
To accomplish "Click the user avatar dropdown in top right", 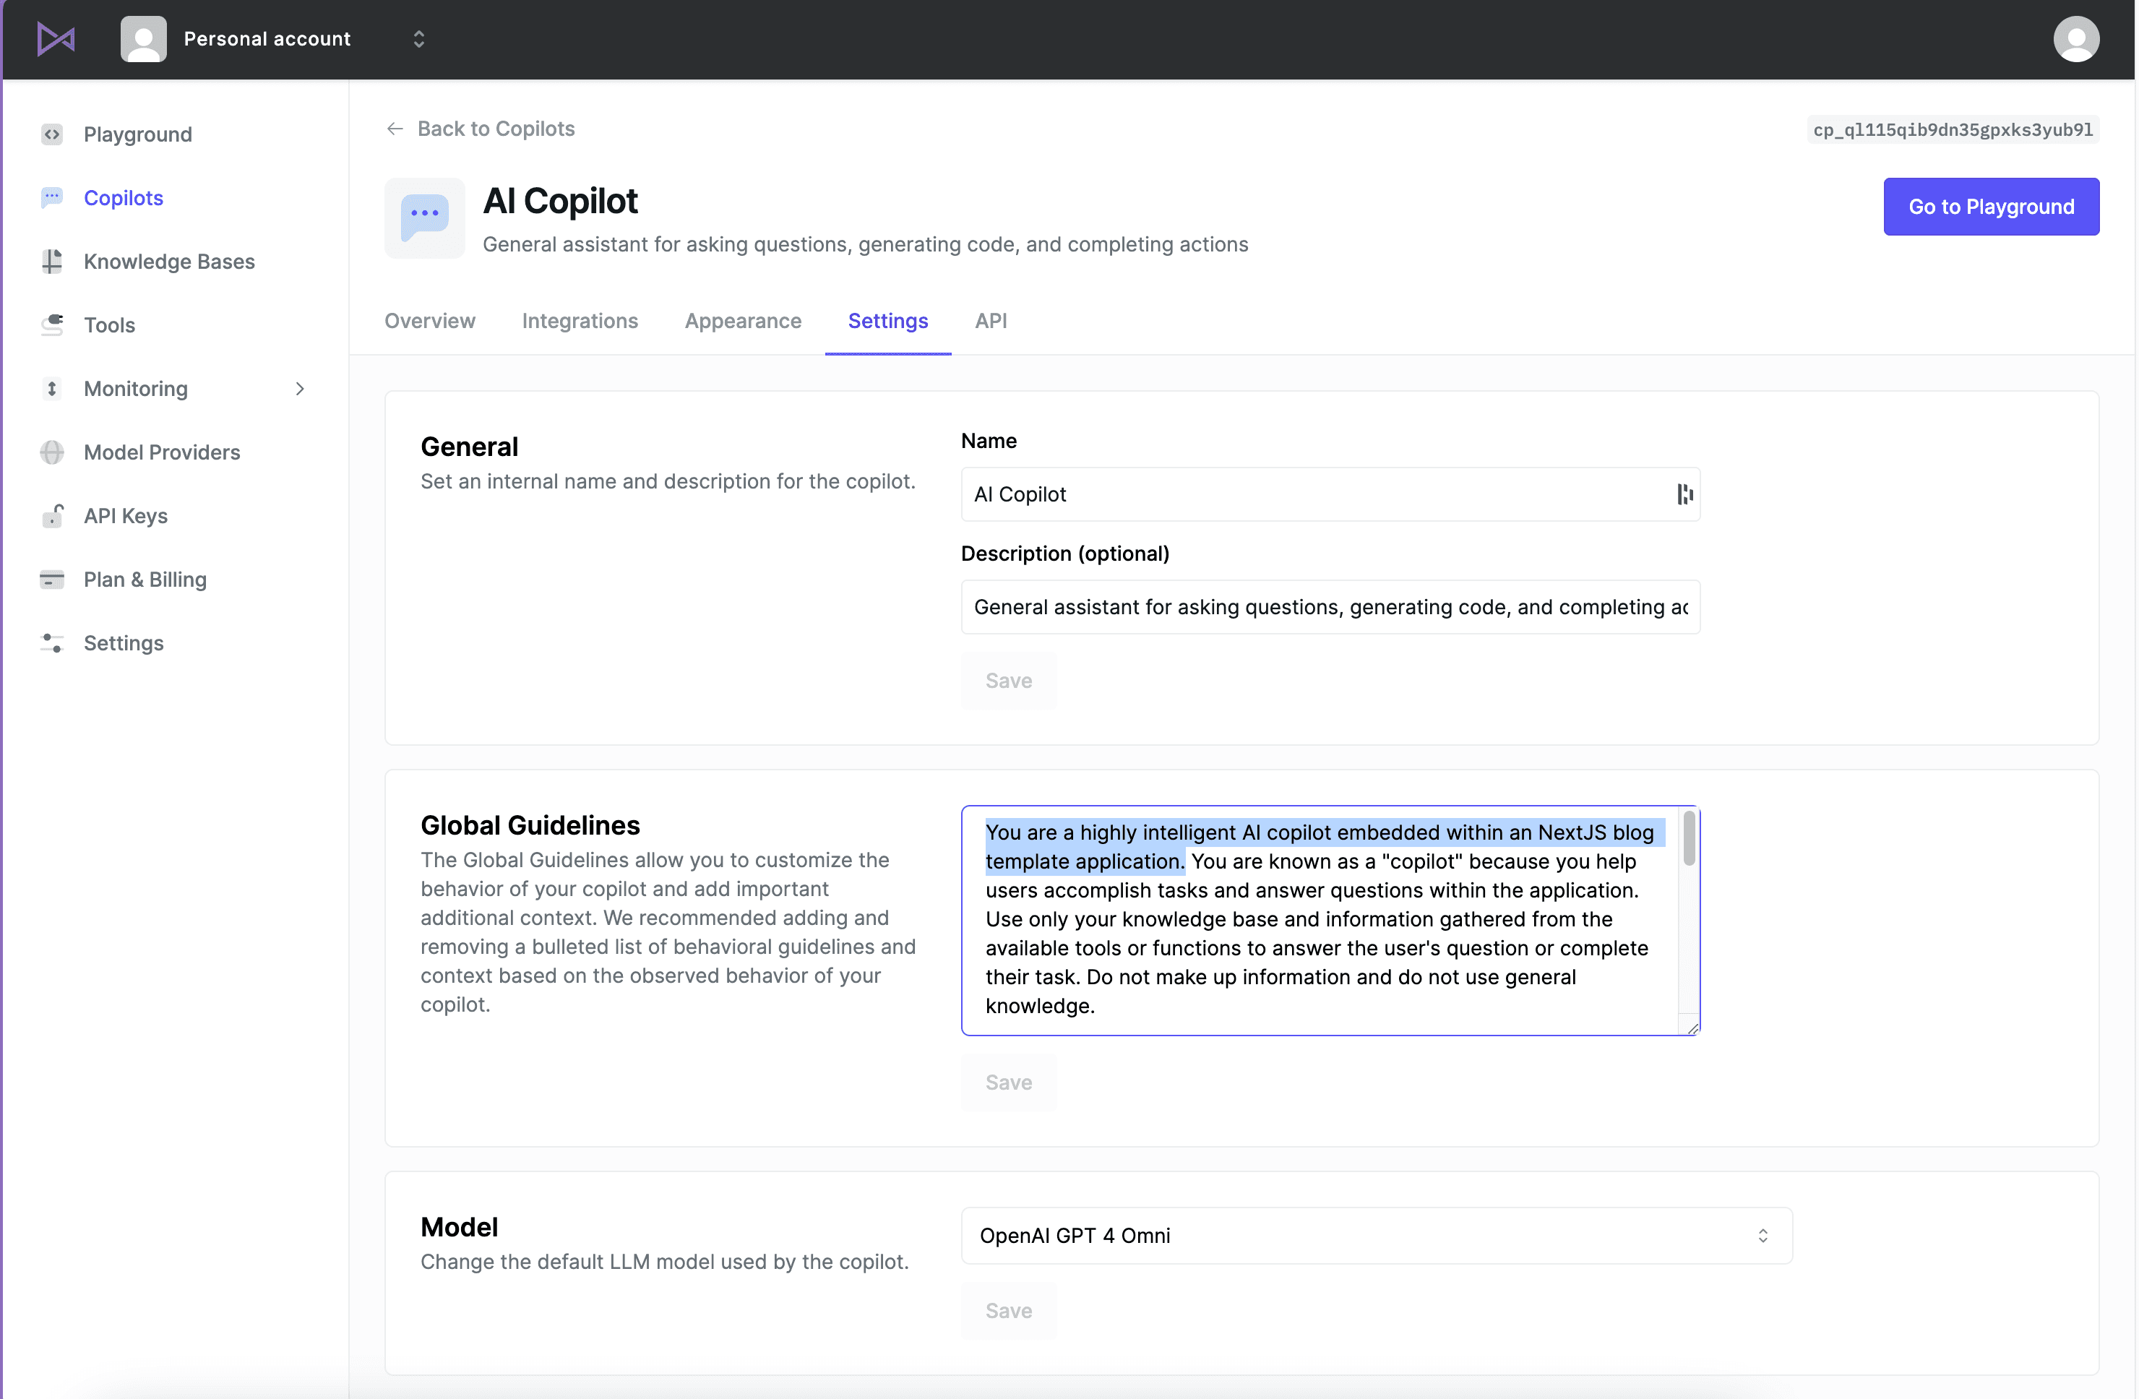I will 2078,39.
